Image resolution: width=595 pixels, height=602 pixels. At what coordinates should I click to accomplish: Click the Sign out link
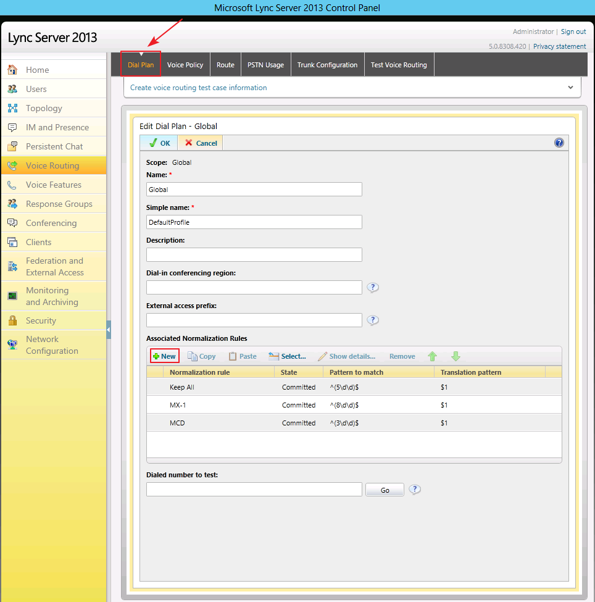[573, 31]
